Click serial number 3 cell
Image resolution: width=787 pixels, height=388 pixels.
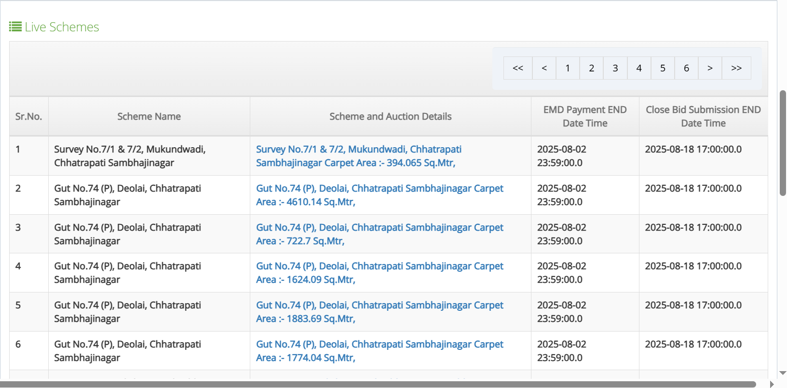[28, 234]
